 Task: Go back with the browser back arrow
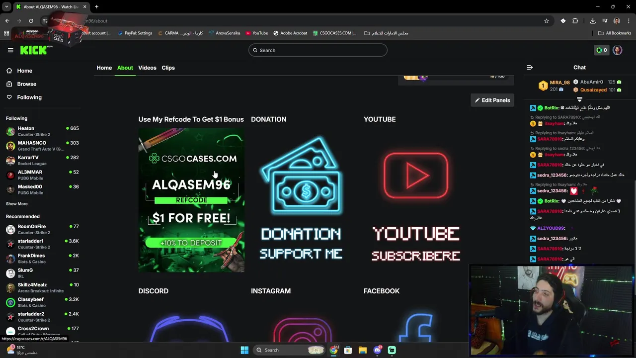tap(7, 21)
